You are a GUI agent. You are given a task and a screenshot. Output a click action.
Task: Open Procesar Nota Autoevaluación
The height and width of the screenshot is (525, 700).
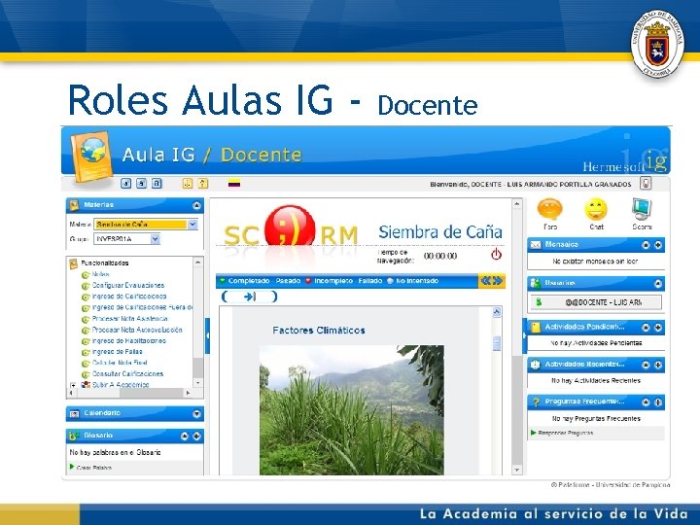pyautogui.click(x=137, y=330)
